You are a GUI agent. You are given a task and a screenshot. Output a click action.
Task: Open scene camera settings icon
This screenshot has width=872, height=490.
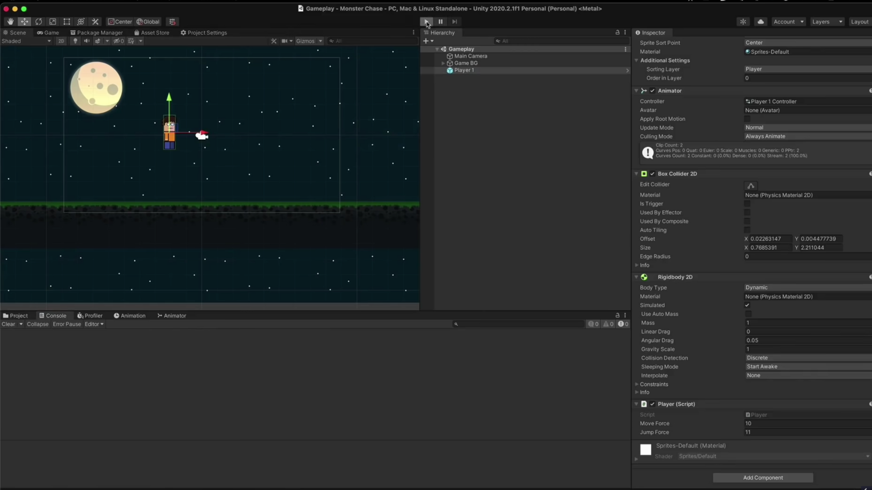(285, 41)
